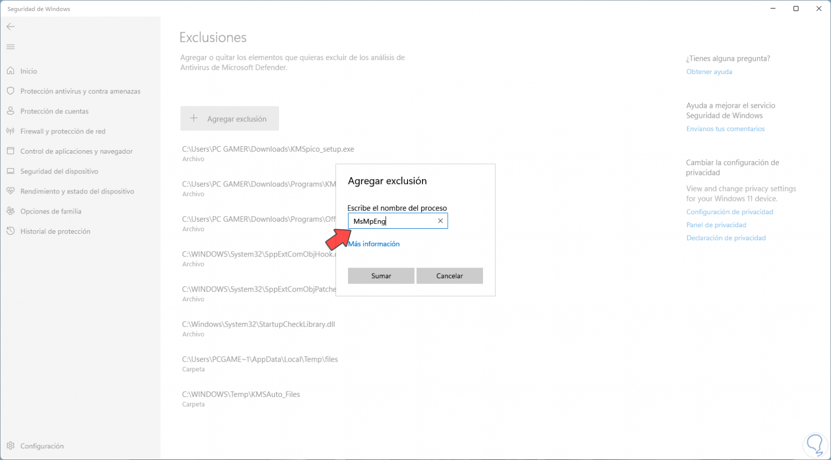This screenshot has width=831, height=460.
Task: Select the Downloads\Programs\Off exclusion entry
Action: coord(258,224)
